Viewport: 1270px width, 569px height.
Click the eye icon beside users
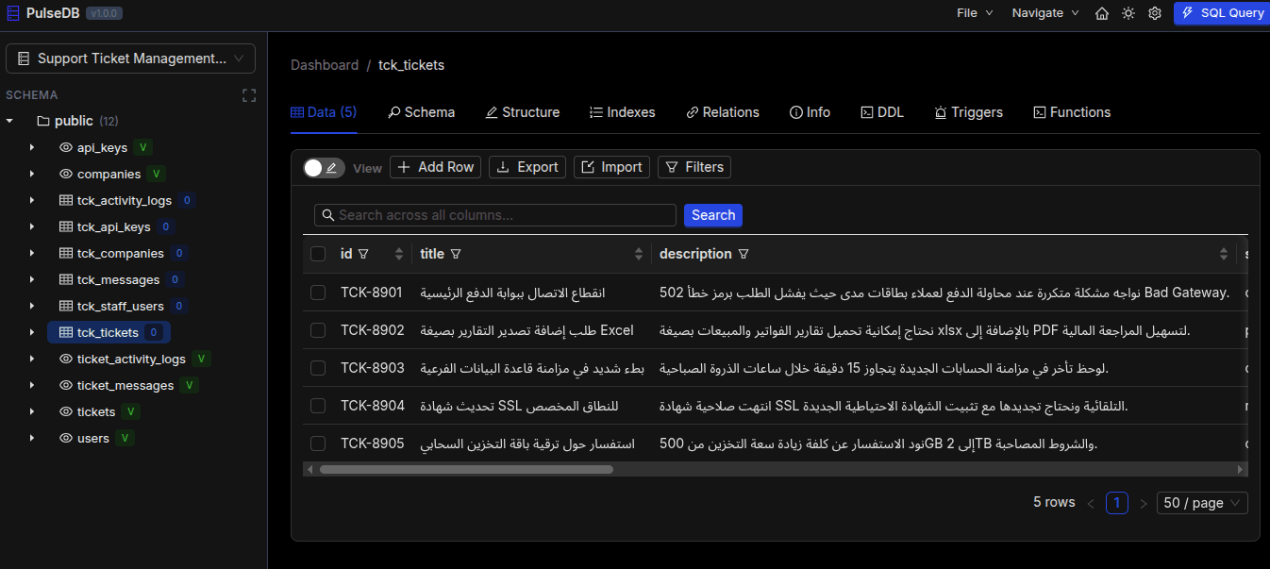66,438
